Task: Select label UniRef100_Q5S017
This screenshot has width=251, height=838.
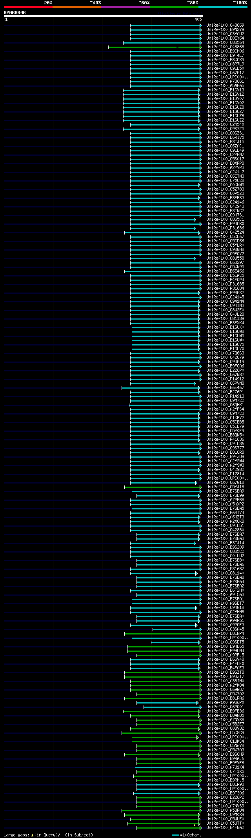Action: tap(225, 159)
